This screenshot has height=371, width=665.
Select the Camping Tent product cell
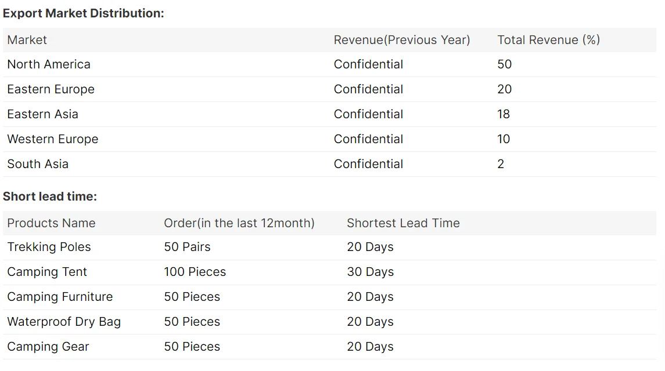pyautogui.click(x=47, y=272)
